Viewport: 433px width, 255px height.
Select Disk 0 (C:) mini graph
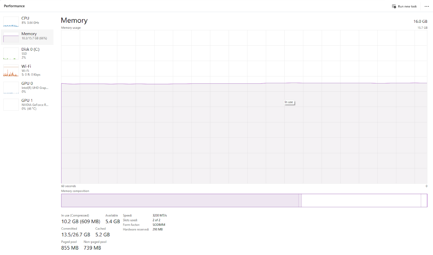pos(11,54)
